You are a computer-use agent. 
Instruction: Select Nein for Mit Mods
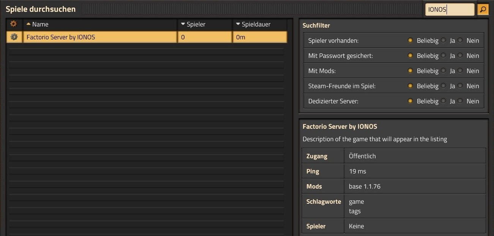pyautogui.click(x=460, y=71)
